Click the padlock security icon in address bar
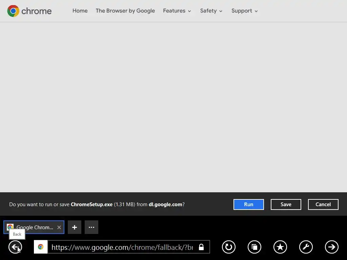This screenshot has height=260, width=347. 201,247
